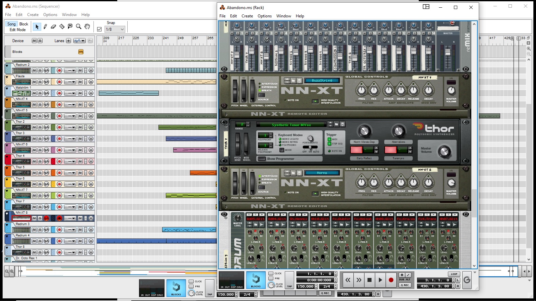The height and width of the screenshot is (301, 536).
Task: Stop playback in Rack transport
Action: [x=370, y=280]
